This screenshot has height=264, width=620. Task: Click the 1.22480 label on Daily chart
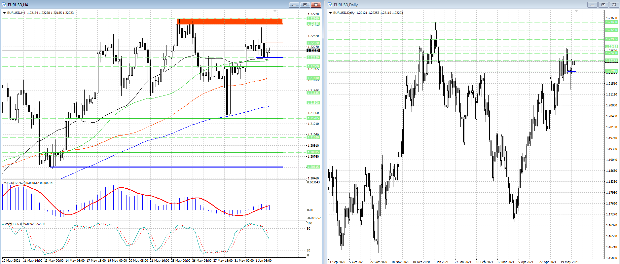tap(611, 53)
